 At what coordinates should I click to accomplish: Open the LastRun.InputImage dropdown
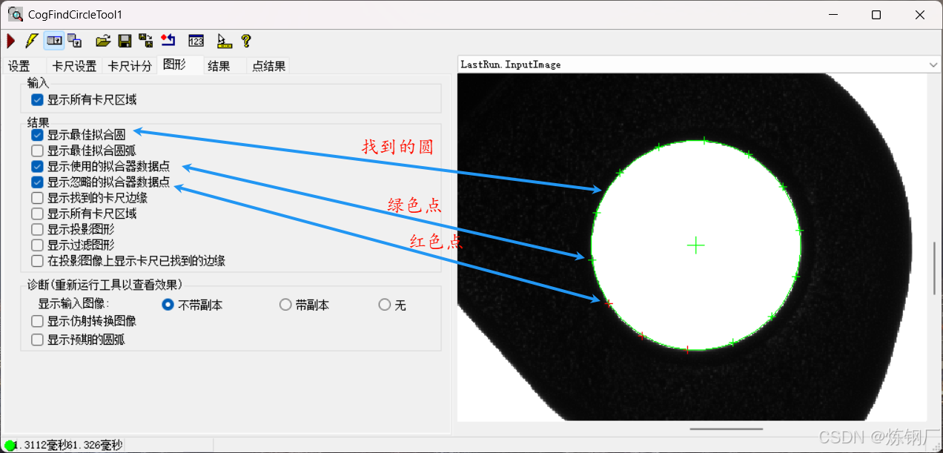(x=933, y=65)
